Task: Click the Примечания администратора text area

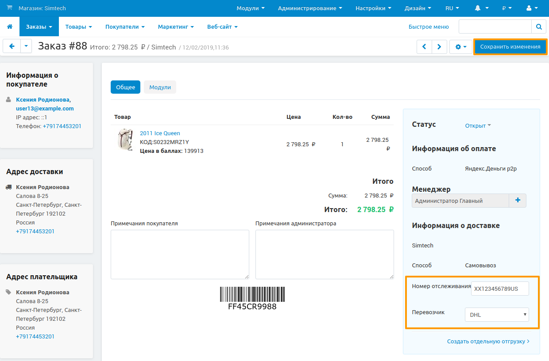Action: coord(325,255)
